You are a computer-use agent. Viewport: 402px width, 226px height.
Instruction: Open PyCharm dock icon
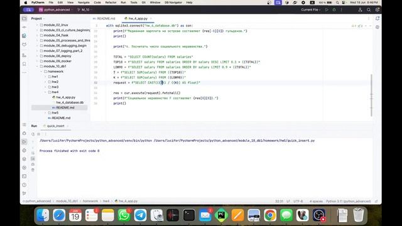(x=222, y=215)
